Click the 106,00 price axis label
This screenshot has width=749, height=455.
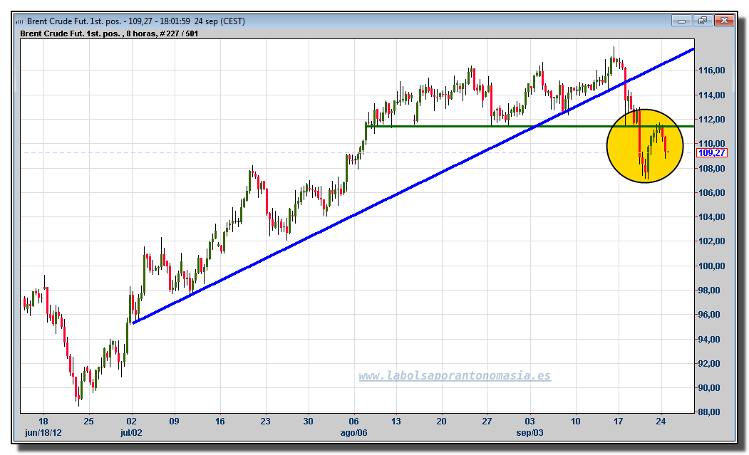pyautogui.click(x=712, y=193)
